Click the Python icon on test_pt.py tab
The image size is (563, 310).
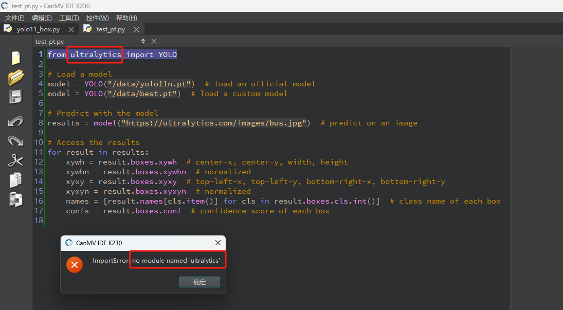tap(87, 29)
